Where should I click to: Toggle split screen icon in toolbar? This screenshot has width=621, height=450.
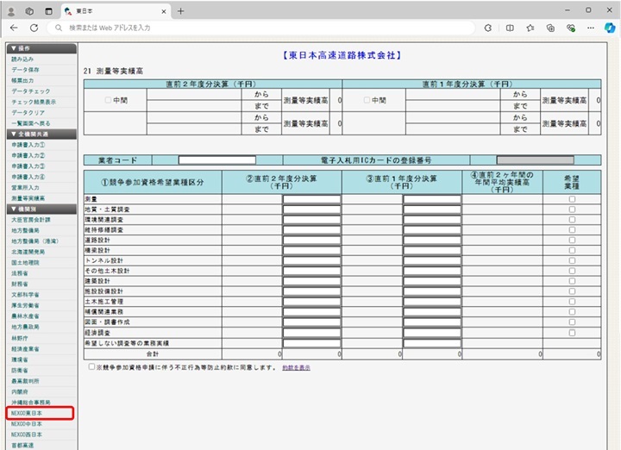(510, 28)
